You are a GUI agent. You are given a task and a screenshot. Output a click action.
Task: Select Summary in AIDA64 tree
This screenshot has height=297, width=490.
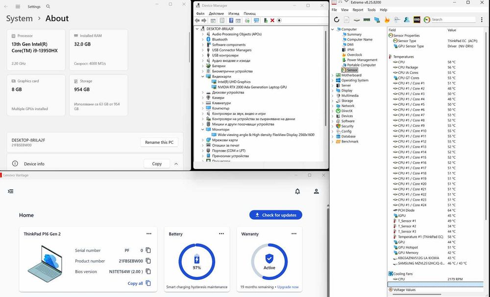pyautogui.click(x=354, y=35)
